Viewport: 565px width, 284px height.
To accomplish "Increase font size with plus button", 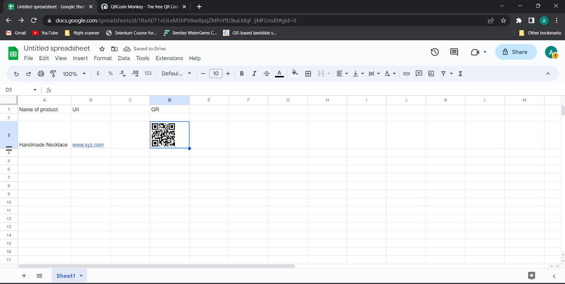I will (228, 73).
